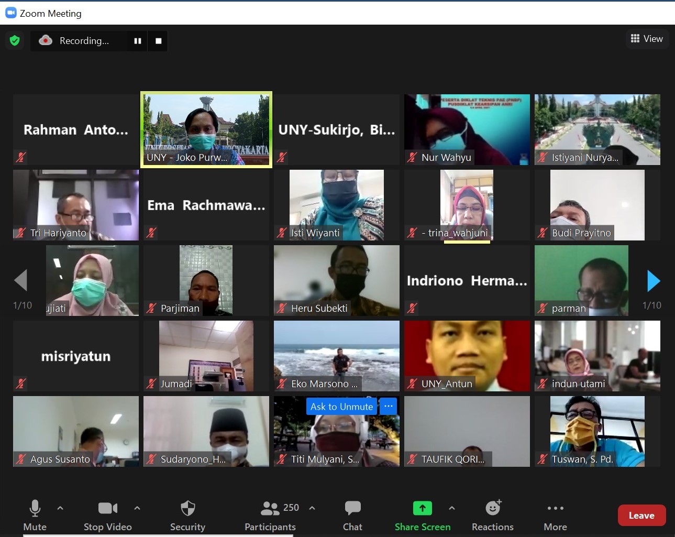Select the trina_wahjuni video tile
The width and height of the screenshot is (675, 537).
tap(467, 205)
